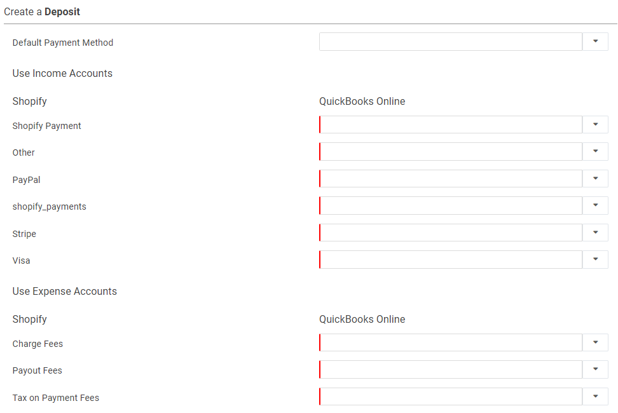Viewport: 618px width, 413px height.
Task: Click the 'Create a Deposit' heading
Action: point(42,12)
